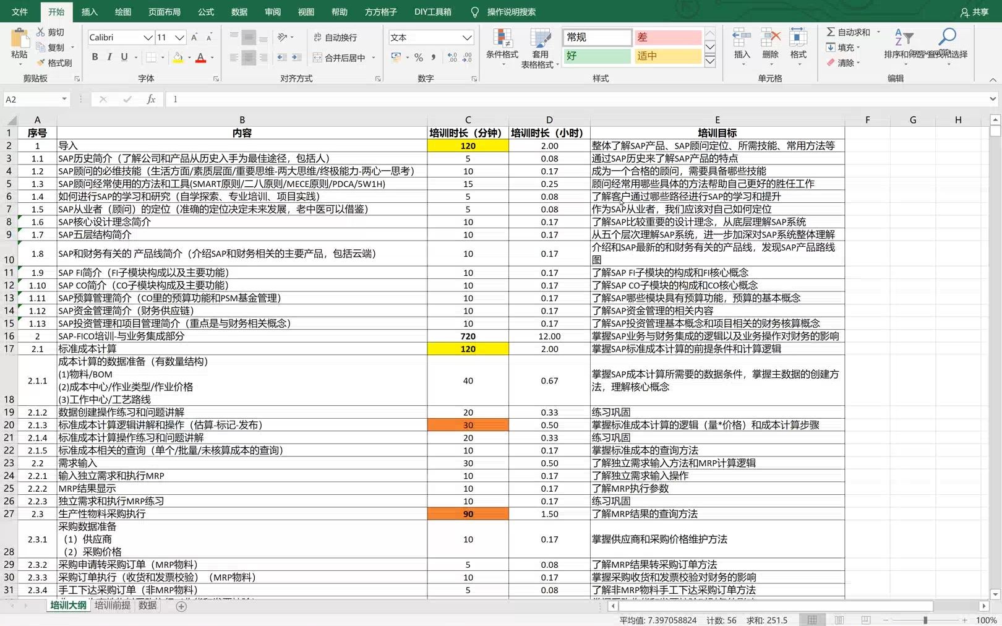Increase font size with large A
This screenshot has height=626, width=1002.
click(194, 37)
